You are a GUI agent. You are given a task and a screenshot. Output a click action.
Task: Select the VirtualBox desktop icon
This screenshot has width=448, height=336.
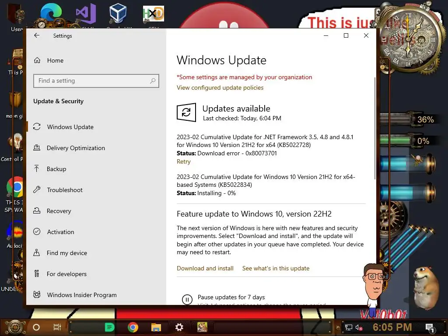pos(118,14)
